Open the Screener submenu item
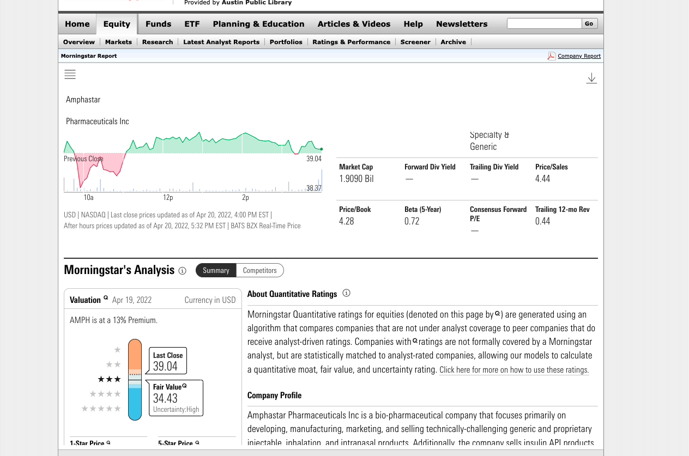689x456 pixels. (x=415, y=42)
